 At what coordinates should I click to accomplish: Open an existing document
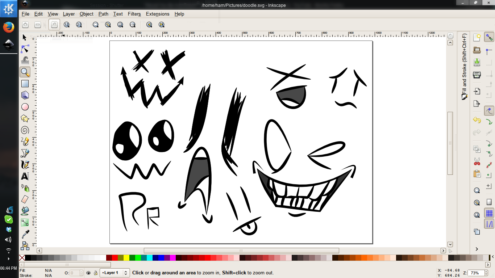tap(477, 50)
